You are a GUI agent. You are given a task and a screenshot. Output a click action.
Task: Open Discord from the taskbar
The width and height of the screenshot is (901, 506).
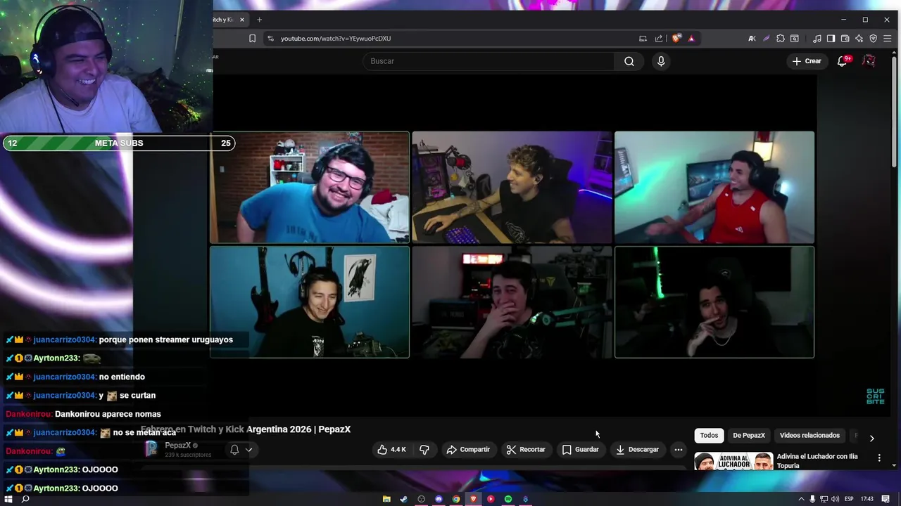pyautogui.click(x=439, y=499)
